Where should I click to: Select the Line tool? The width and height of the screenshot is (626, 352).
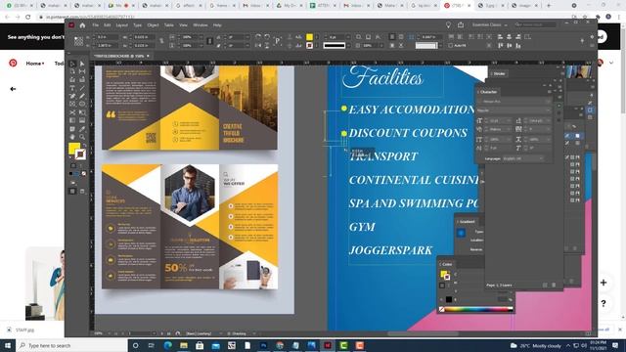82,88
